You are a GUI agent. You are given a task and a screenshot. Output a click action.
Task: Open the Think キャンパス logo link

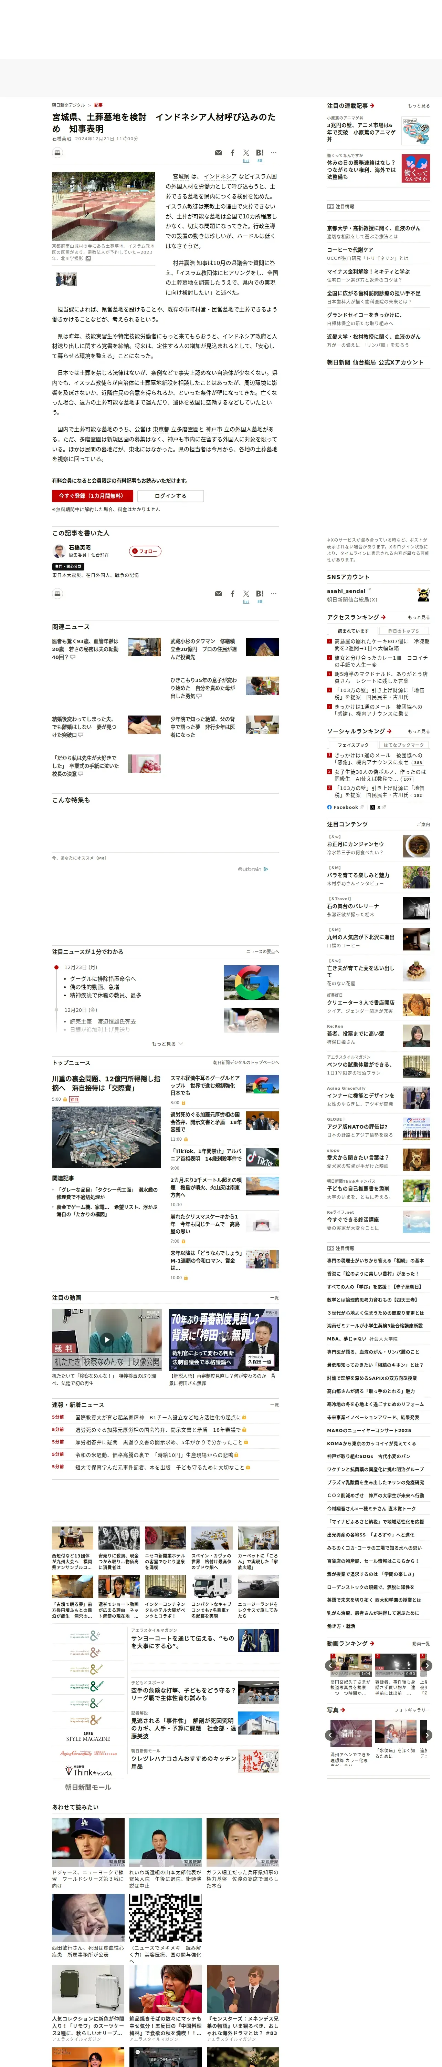tap(87, 1772)
